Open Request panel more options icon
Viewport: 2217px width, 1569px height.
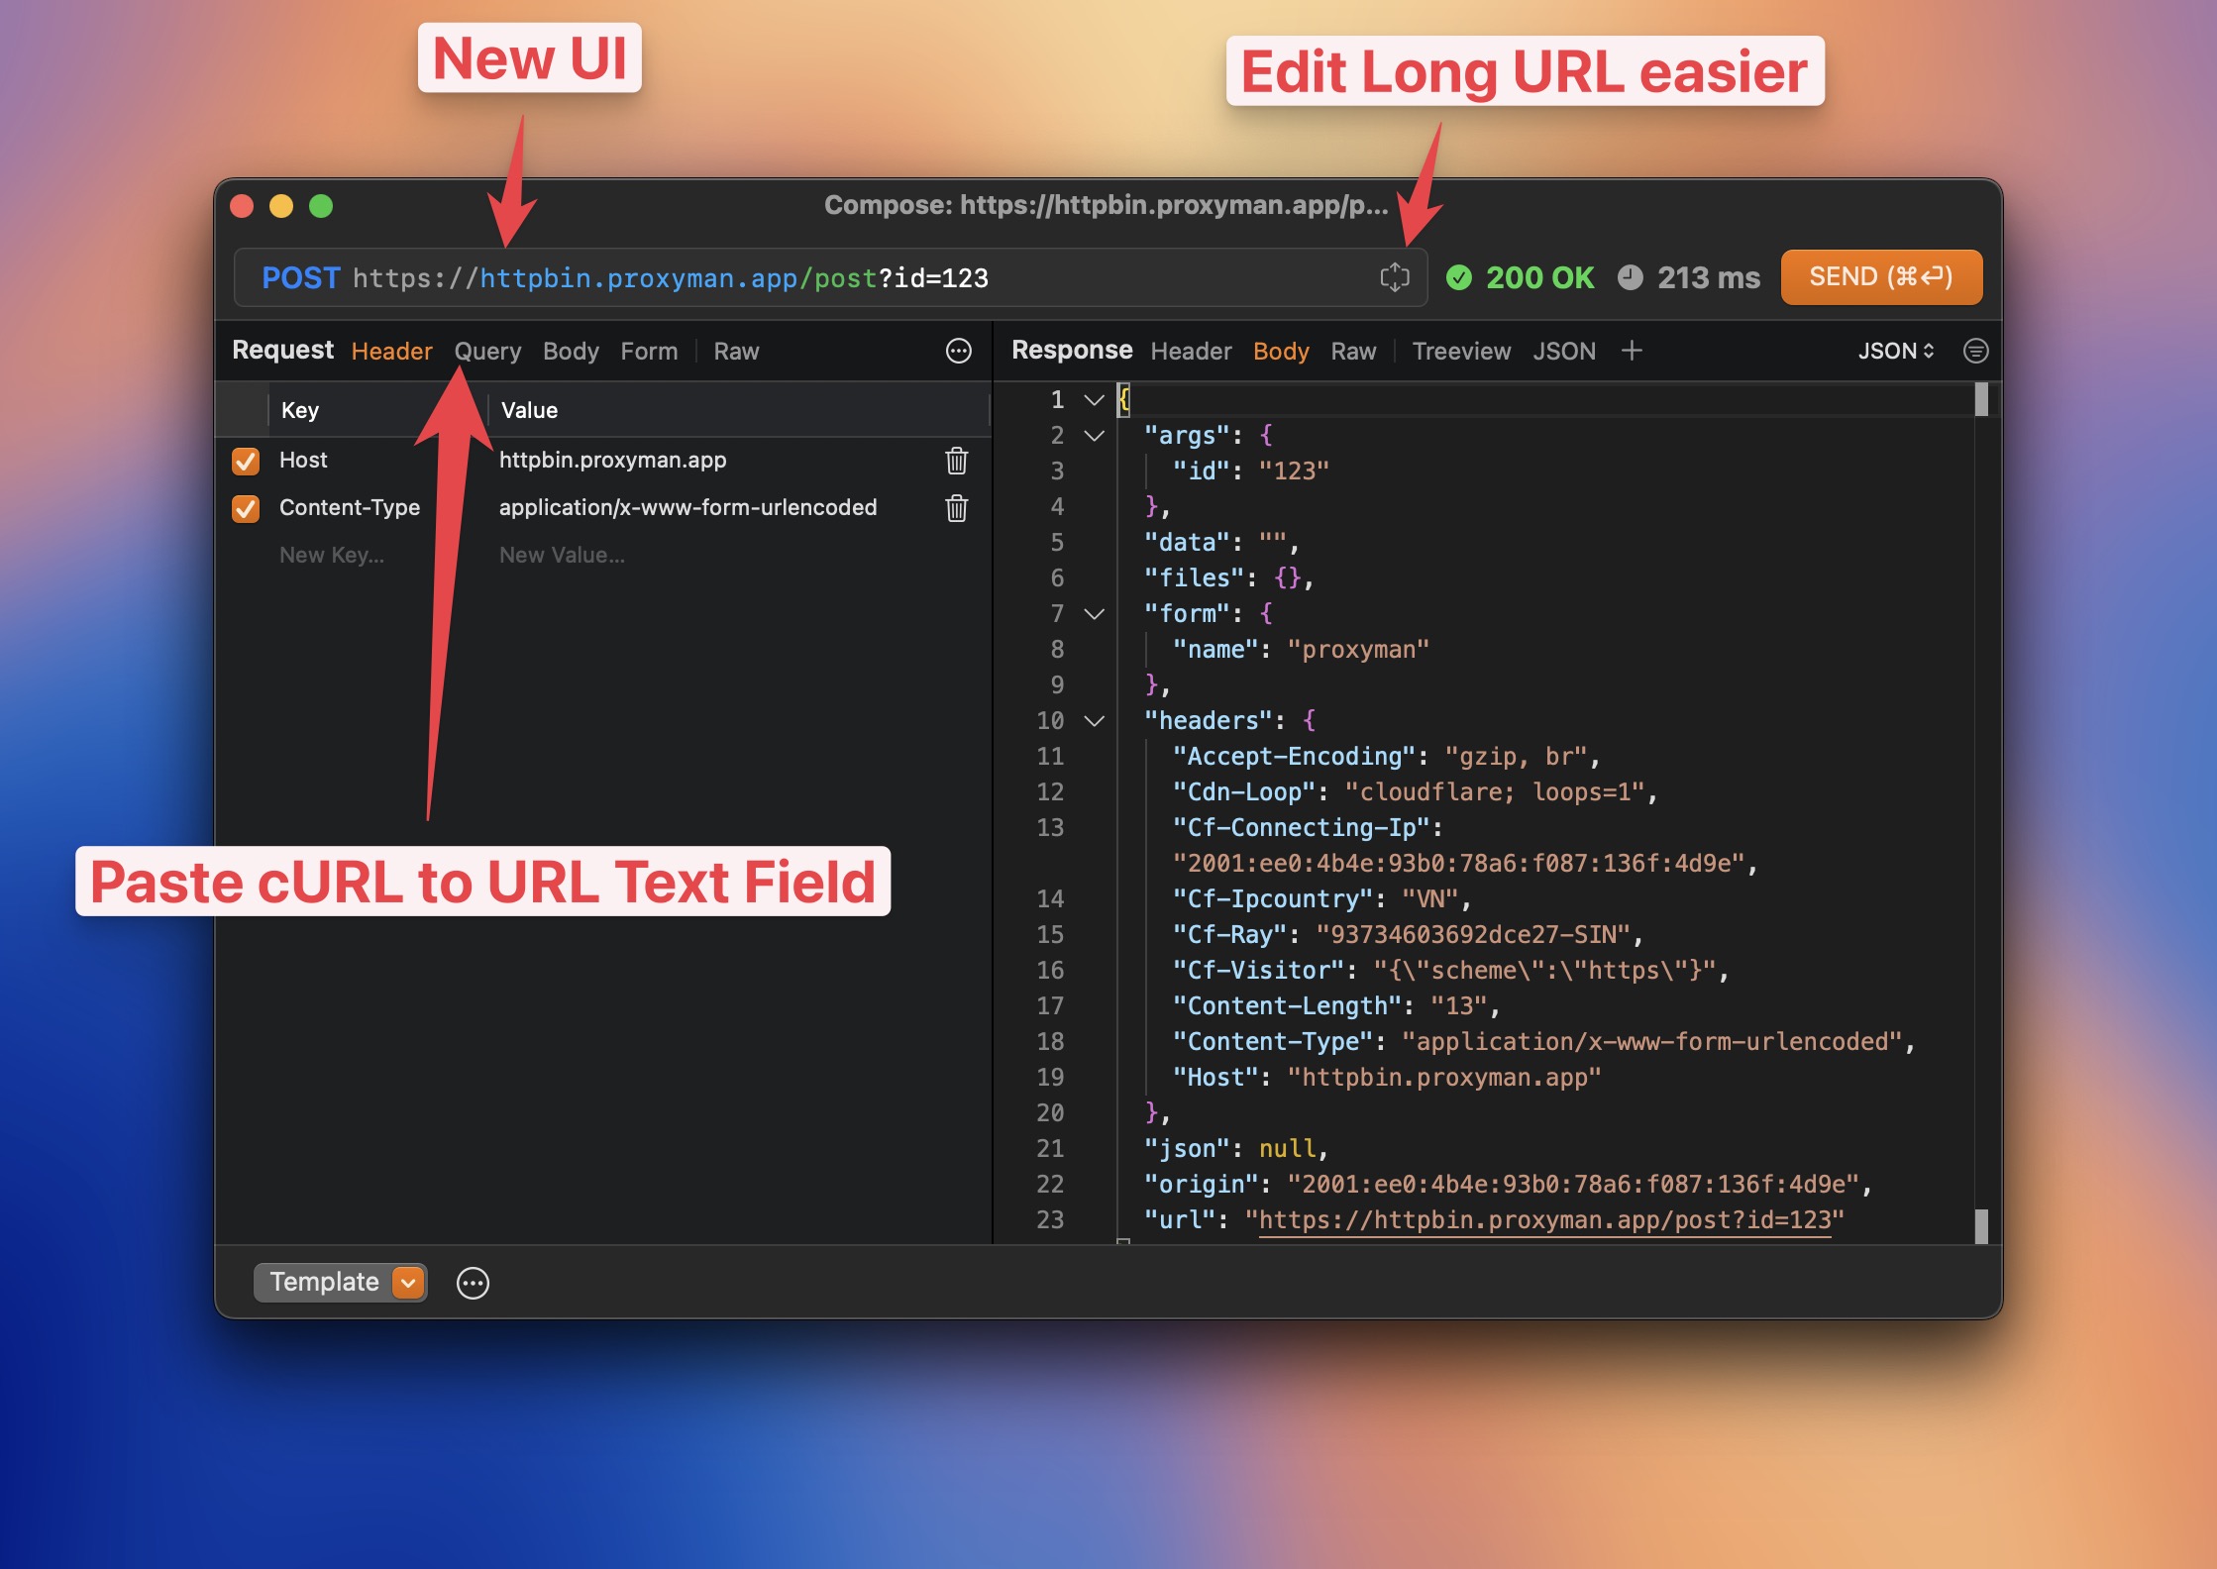(958, 351)
